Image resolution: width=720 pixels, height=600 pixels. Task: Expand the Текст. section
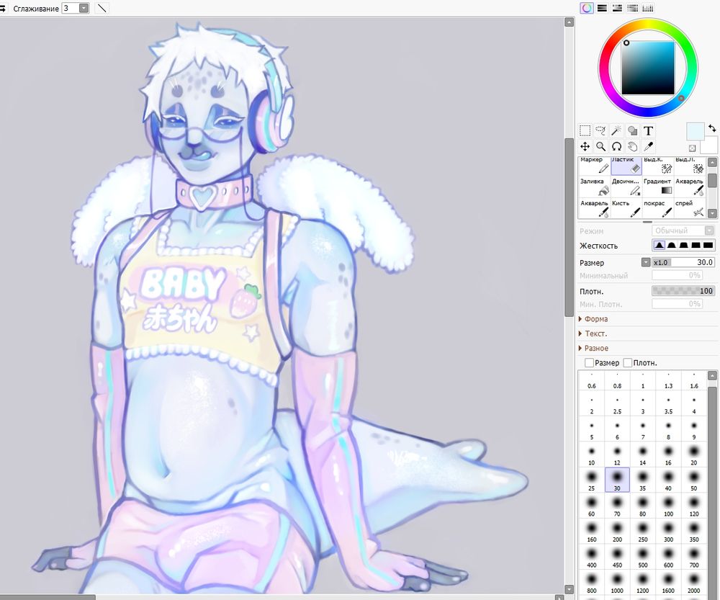[593, 333]
